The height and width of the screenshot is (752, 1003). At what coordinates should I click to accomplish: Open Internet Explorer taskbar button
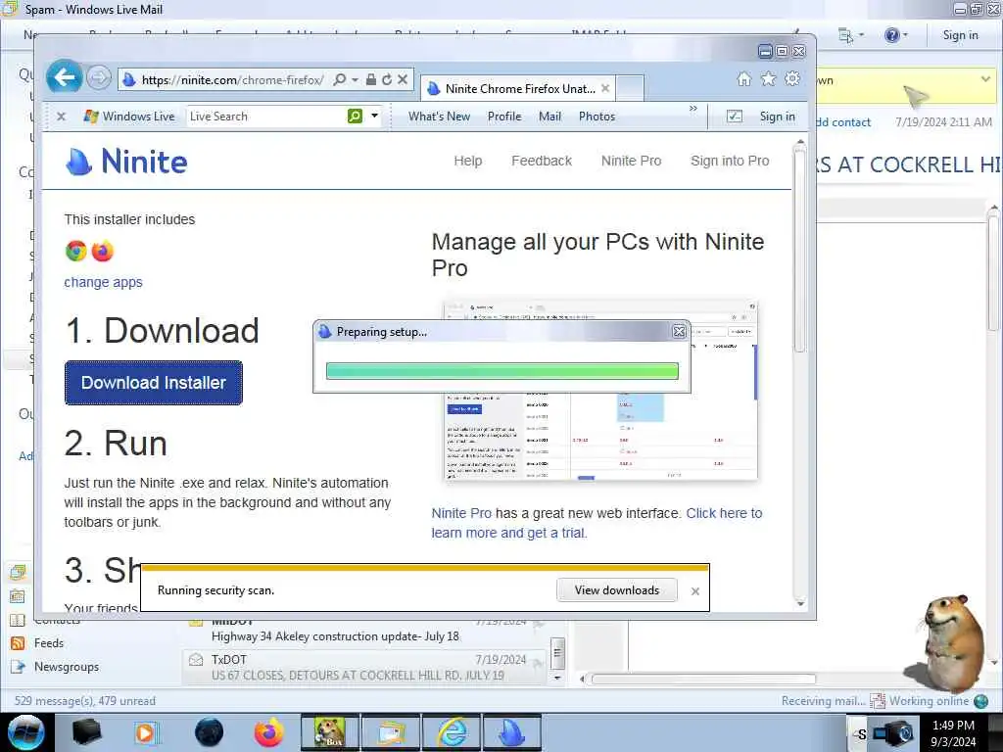click(452, 732)
